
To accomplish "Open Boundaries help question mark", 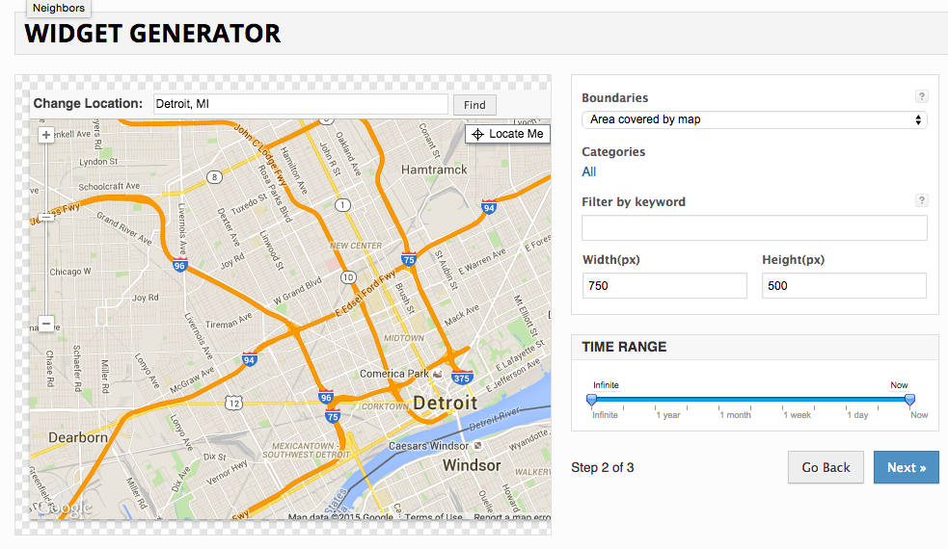I will click(x=921, y=96).
